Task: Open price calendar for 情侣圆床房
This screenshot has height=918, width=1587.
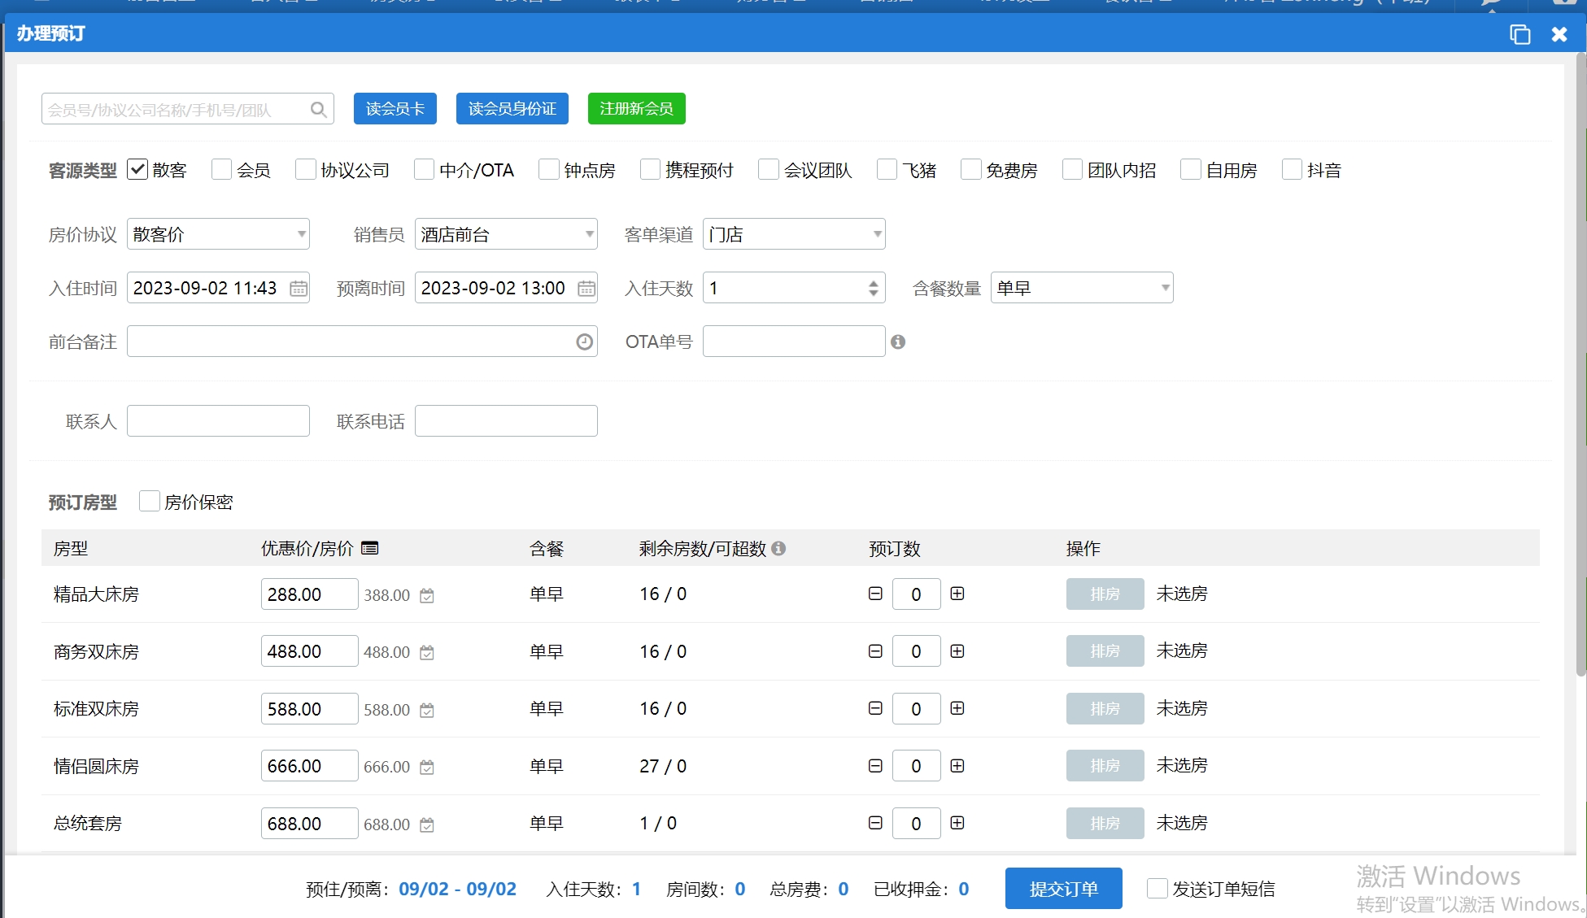Action: click(427, 767)
